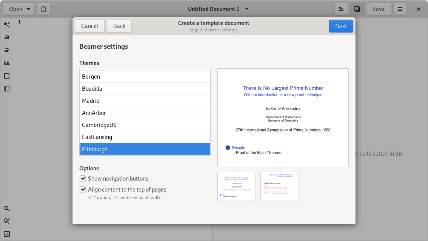The width and height of the screenshot is (428, 241).
Task: Click the new document icon
Action: pyautogui.click(x=44, y=9)
